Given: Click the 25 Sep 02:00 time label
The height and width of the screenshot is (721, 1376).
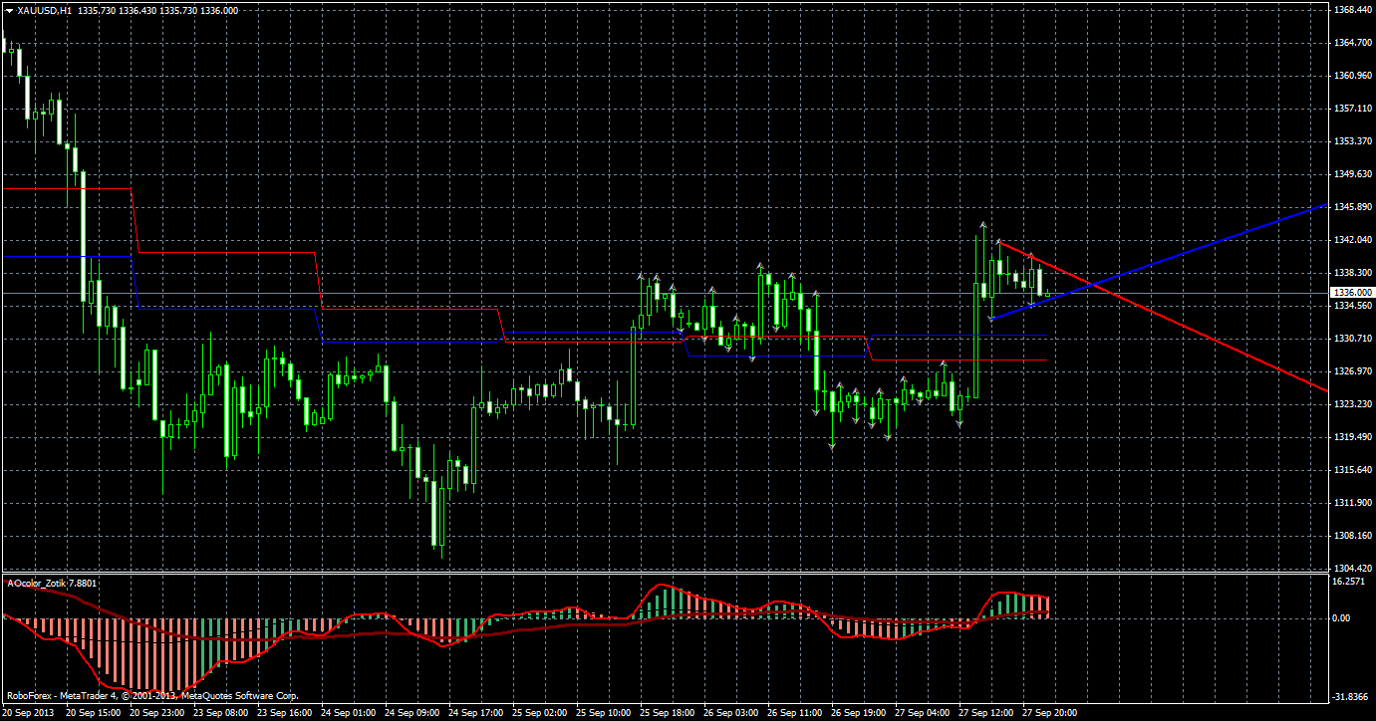Looking at the screenshot, I should (x=542, y=713).
